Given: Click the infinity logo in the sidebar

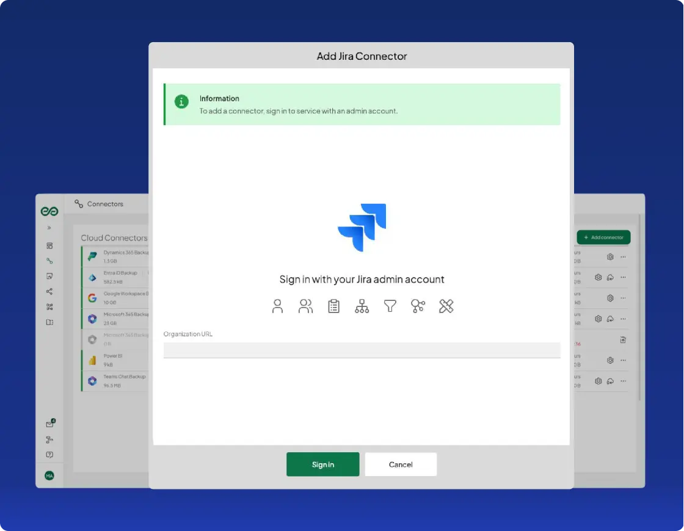Looking at the screenshot, I should pyautogui.click(x=49, y=211).
